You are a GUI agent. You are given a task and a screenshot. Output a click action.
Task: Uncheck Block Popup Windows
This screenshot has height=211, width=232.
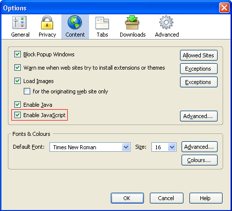point(17,54)
